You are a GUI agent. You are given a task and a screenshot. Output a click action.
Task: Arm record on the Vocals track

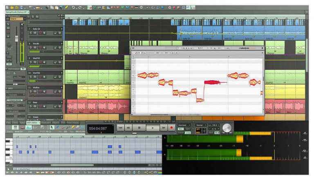tap(40, 47)
